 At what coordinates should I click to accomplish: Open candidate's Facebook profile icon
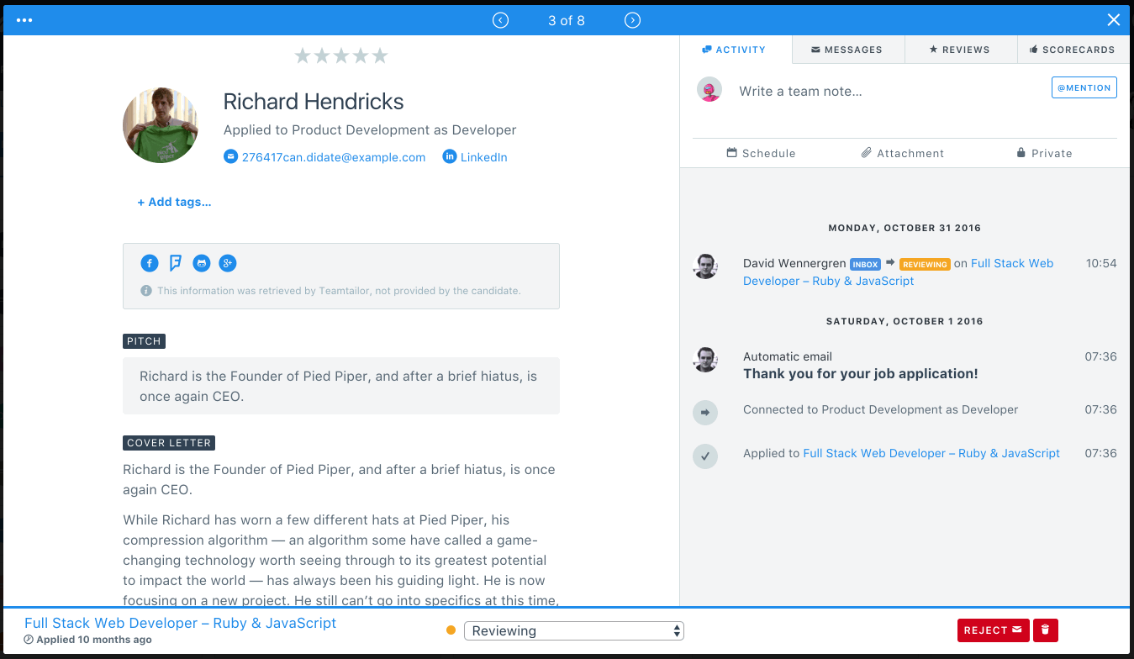pyautogui.click(x=149, y=263)
